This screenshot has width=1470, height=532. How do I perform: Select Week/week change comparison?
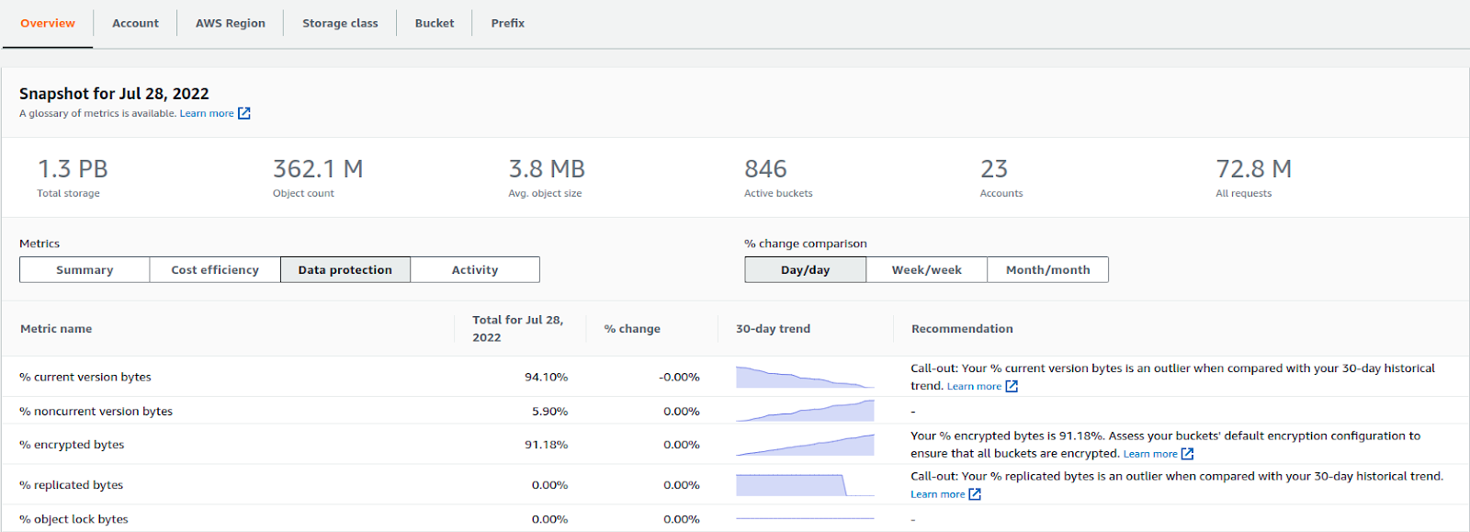pyautogui.click(x=926, y=270)
